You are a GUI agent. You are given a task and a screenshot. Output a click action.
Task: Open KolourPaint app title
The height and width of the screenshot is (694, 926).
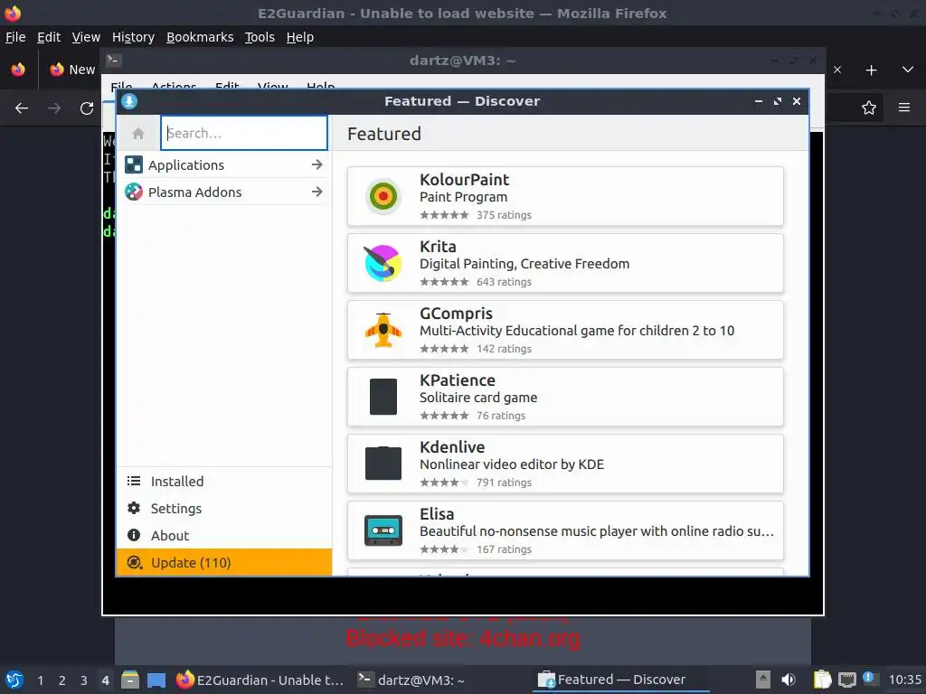(464, 180)
